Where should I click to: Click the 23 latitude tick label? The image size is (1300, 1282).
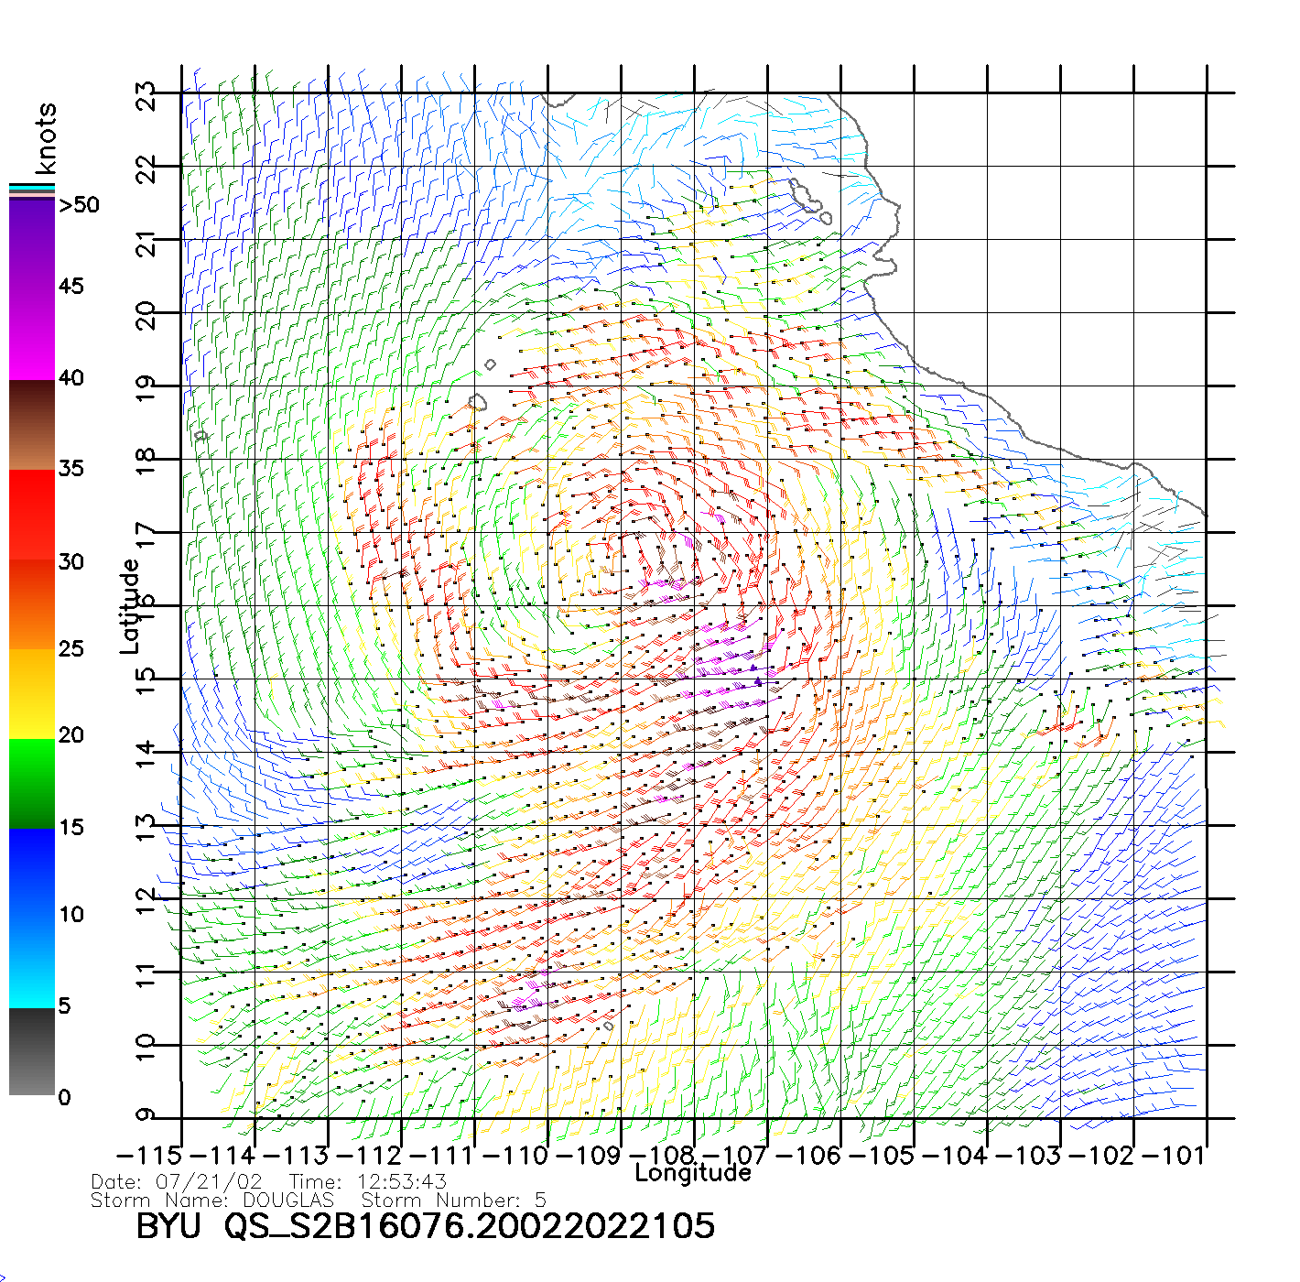click(x=146, y=96)
